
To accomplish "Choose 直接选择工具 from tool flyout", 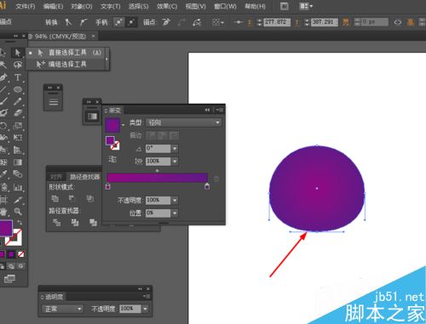I will click(67, 53).
